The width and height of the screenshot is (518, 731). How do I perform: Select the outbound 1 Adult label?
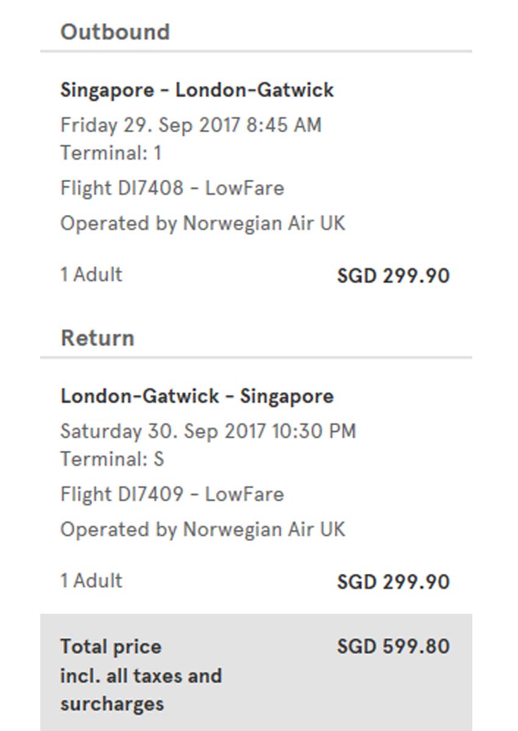pyautogui.click(x=91, y=274)
